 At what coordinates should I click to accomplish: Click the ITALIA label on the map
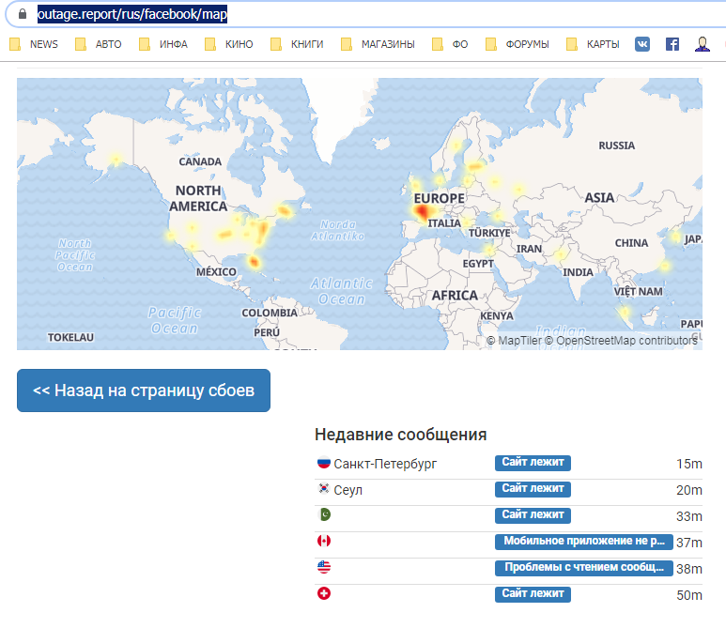444,224
